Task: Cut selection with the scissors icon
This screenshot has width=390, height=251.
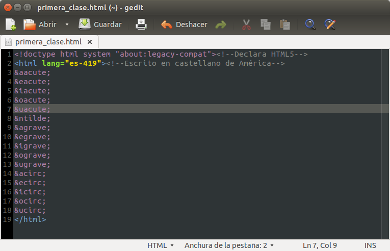Action: [x=246, y=24]
